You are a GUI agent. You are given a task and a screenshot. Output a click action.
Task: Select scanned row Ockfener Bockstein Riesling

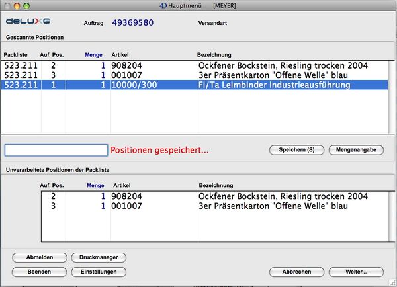(198, 66)
